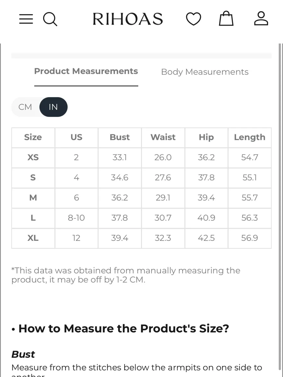
Task: Click the Size column header
Action: point(33,137)
